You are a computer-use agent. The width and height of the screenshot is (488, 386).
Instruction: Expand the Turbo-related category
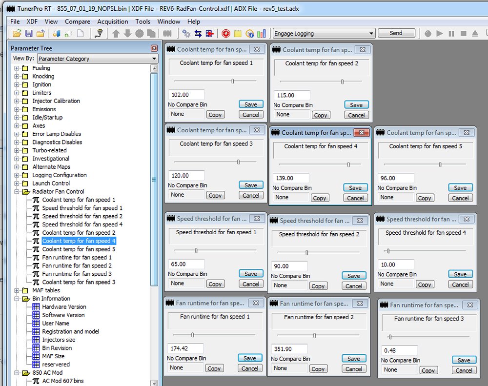pyautogui.click(x=17, y=150)
